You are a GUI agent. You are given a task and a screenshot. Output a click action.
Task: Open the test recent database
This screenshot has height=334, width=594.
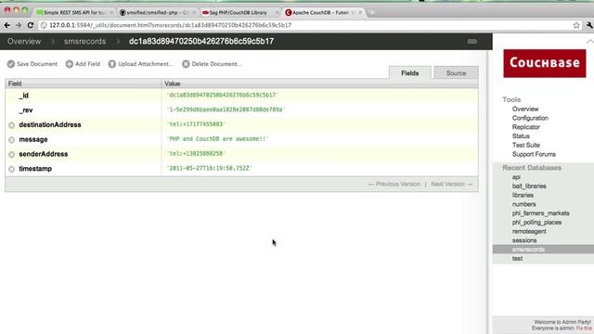tap(517, 259)
